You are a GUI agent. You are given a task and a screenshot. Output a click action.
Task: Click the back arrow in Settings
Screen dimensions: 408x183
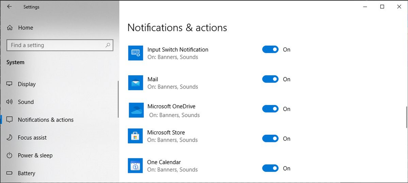9,7
